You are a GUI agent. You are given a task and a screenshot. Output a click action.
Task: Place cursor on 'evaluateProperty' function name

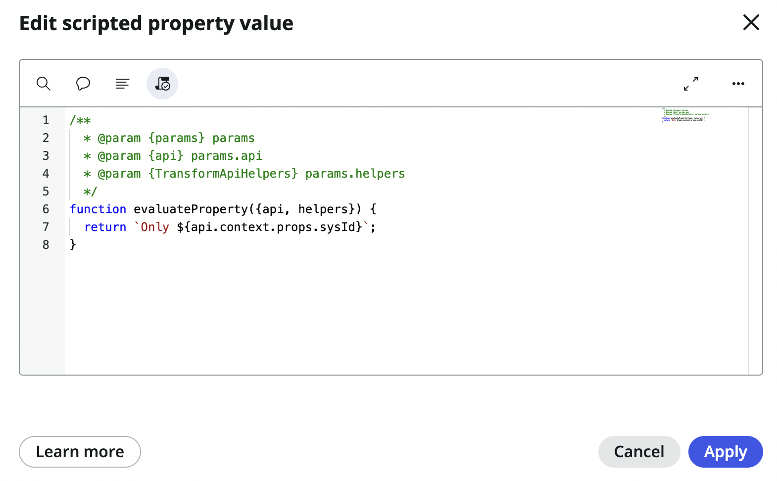pyautogui.click(x=191, y=209)
